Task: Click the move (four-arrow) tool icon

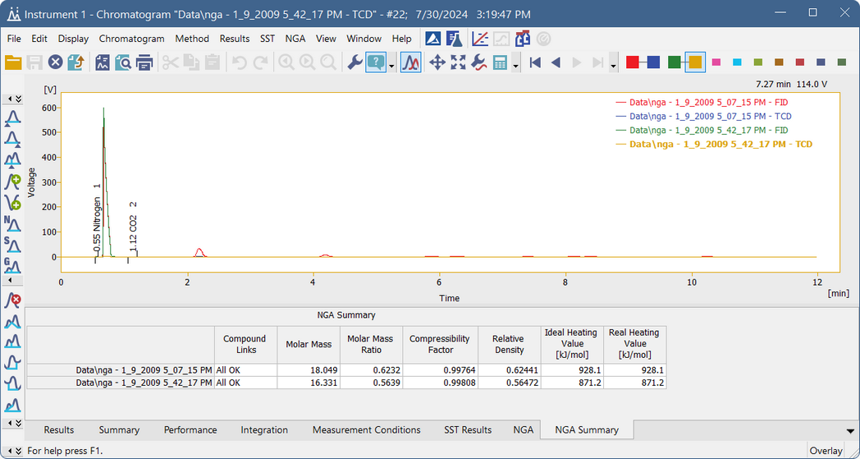Action: point(437,62)
